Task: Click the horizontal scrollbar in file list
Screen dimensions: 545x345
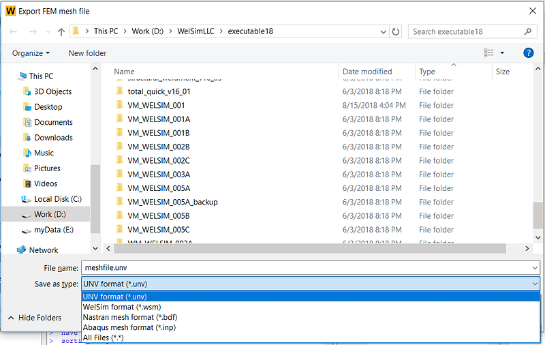Action: [310, 249]
